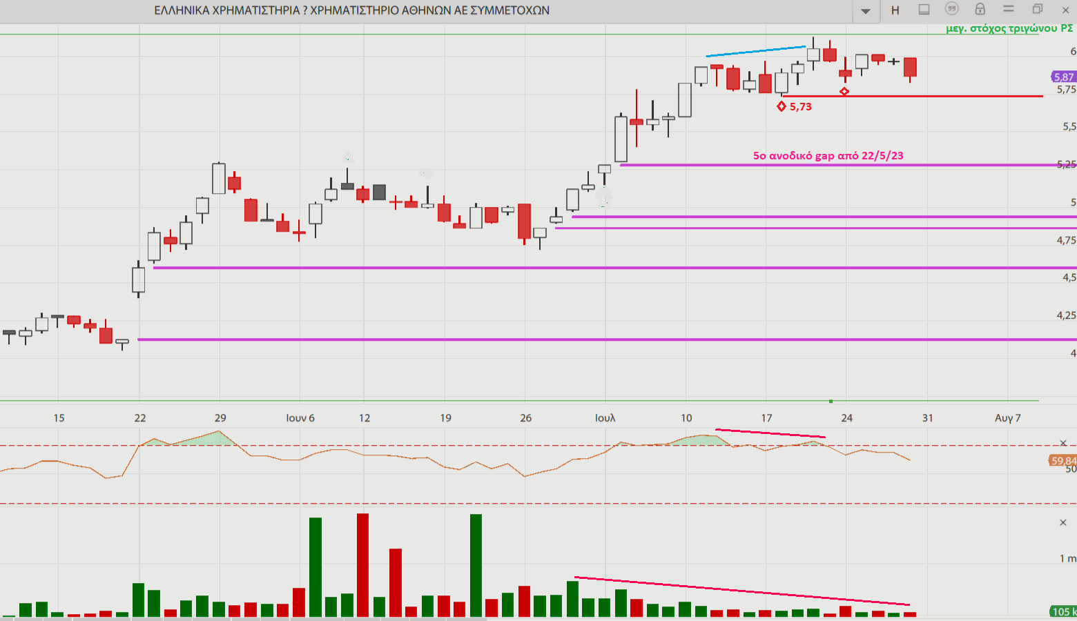Screen dimensions: 1077x621
Task: Click the 5,5 price level on the price axis
Action: tap(1069, 126)
